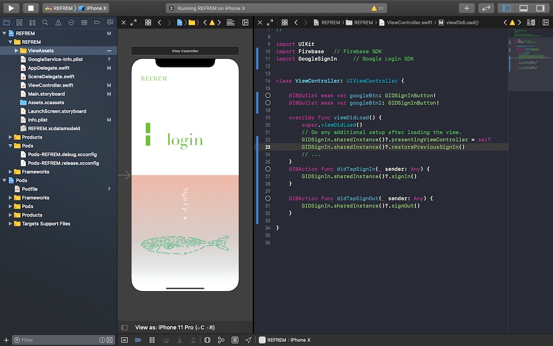Show the Find navigator magnifier
The image size is (553, 346).
(45, 23)
